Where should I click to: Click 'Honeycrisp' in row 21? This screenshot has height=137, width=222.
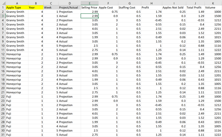click(x=13, y=92)
